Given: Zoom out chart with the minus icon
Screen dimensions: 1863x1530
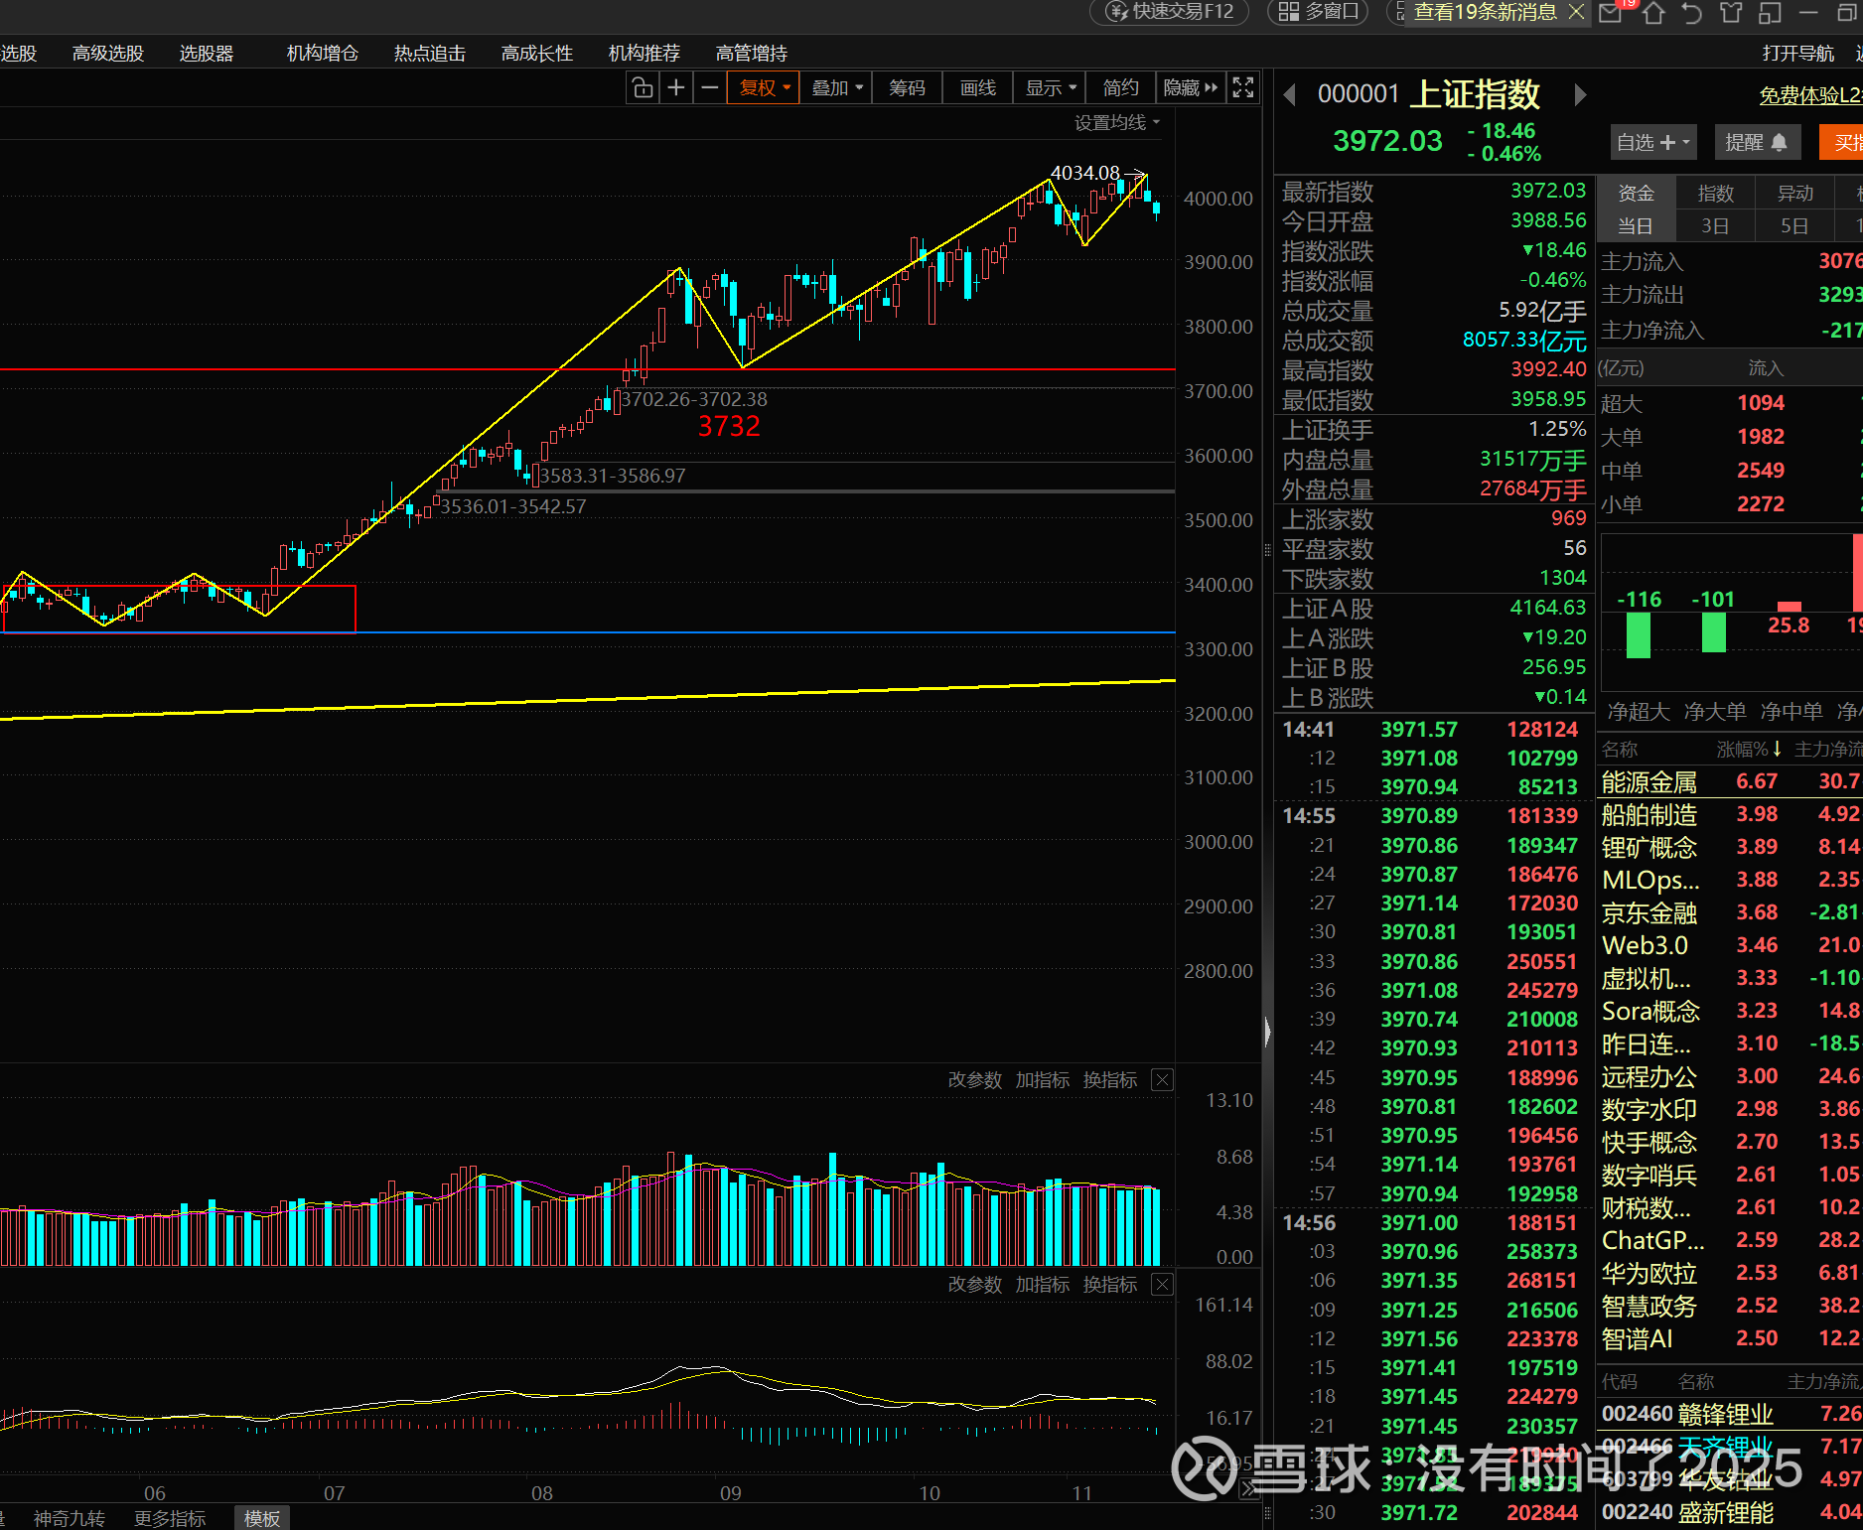Looking at the screenshot, I should tap(709, 87).
